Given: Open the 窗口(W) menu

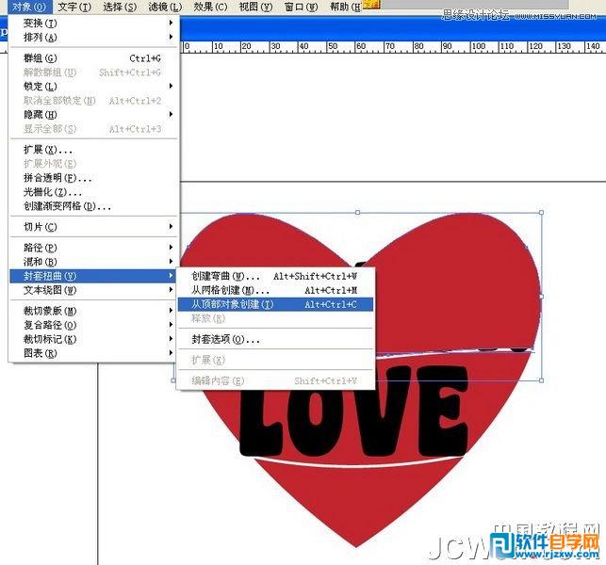Looking at the screenshot, I should (301, 7).
